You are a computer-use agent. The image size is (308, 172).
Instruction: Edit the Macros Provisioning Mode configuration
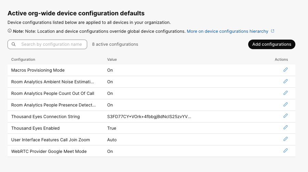pyautogui.click(x=285, y=70)
